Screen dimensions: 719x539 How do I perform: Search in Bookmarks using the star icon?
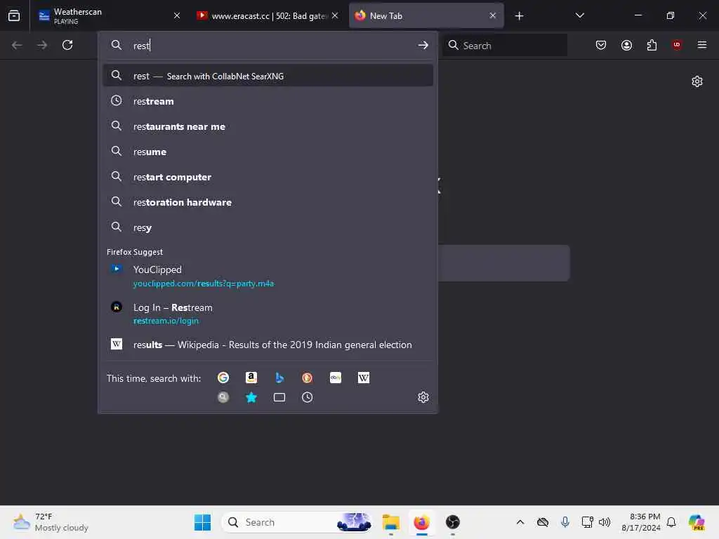click(251, 397)
